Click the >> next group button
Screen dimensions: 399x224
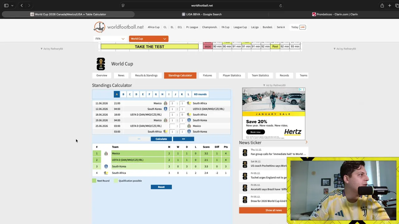pyautogui.click(x=183, y=139)
